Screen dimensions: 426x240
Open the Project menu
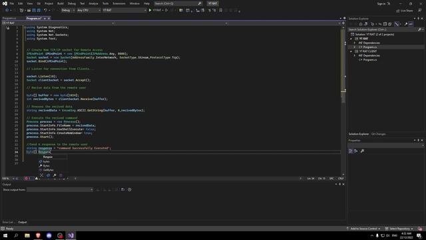point(49,3)
